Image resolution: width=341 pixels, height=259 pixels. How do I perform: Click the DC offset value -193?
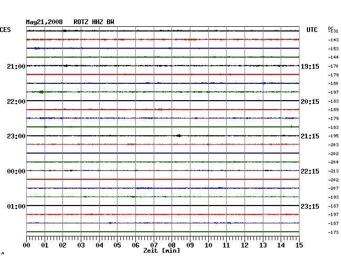333,197
